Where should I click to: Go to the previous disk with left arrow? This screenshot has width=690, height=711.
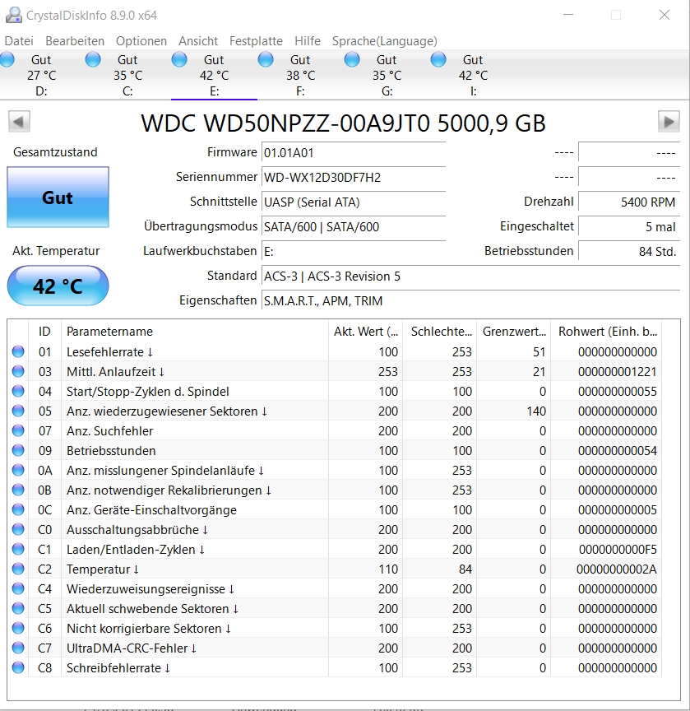pos(19,122)
